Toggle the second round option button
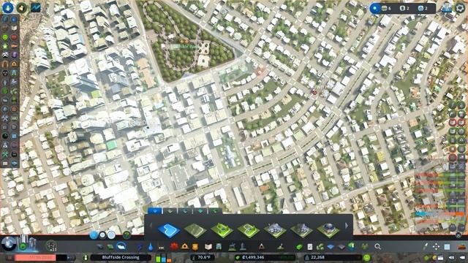Screen dimensions: 468x263 102,235
